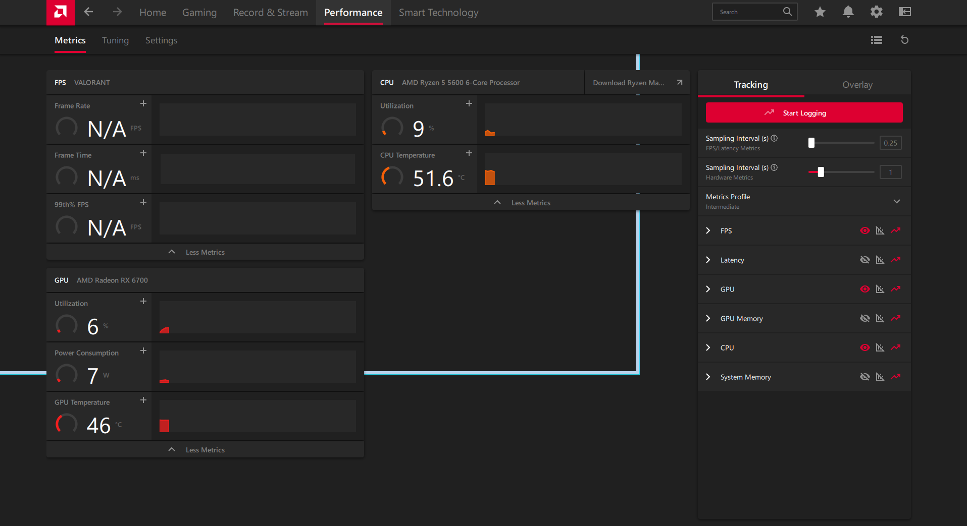This screenshot has width=967, height=526.
Task: Toggle the sidebar panel icon
Action: coord(904,12)
